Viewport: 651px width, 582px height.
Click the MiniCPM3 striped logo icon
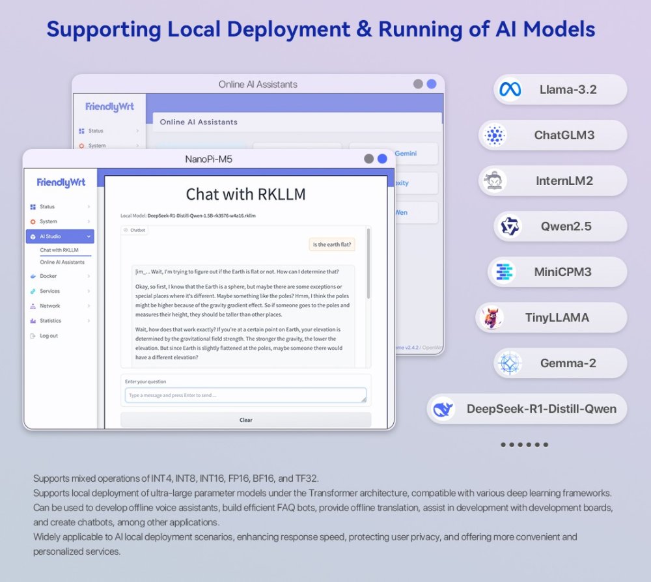tap(504, 272)
